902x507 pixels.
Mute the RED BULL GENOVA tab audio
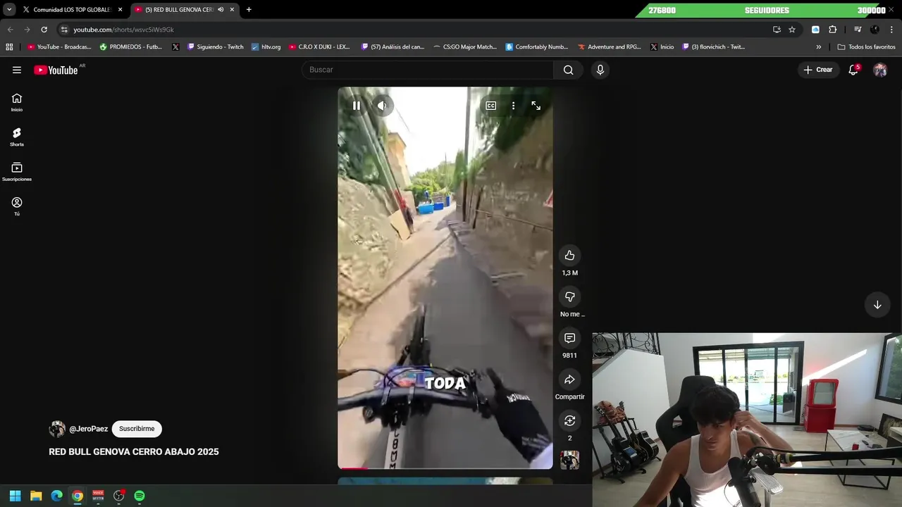click(x=221, y=10)
